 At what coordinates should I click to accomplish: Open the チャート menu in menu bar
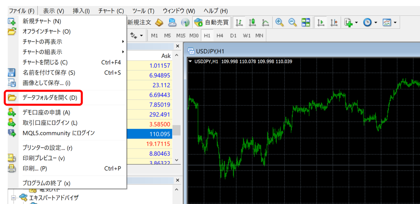(111, 11)
